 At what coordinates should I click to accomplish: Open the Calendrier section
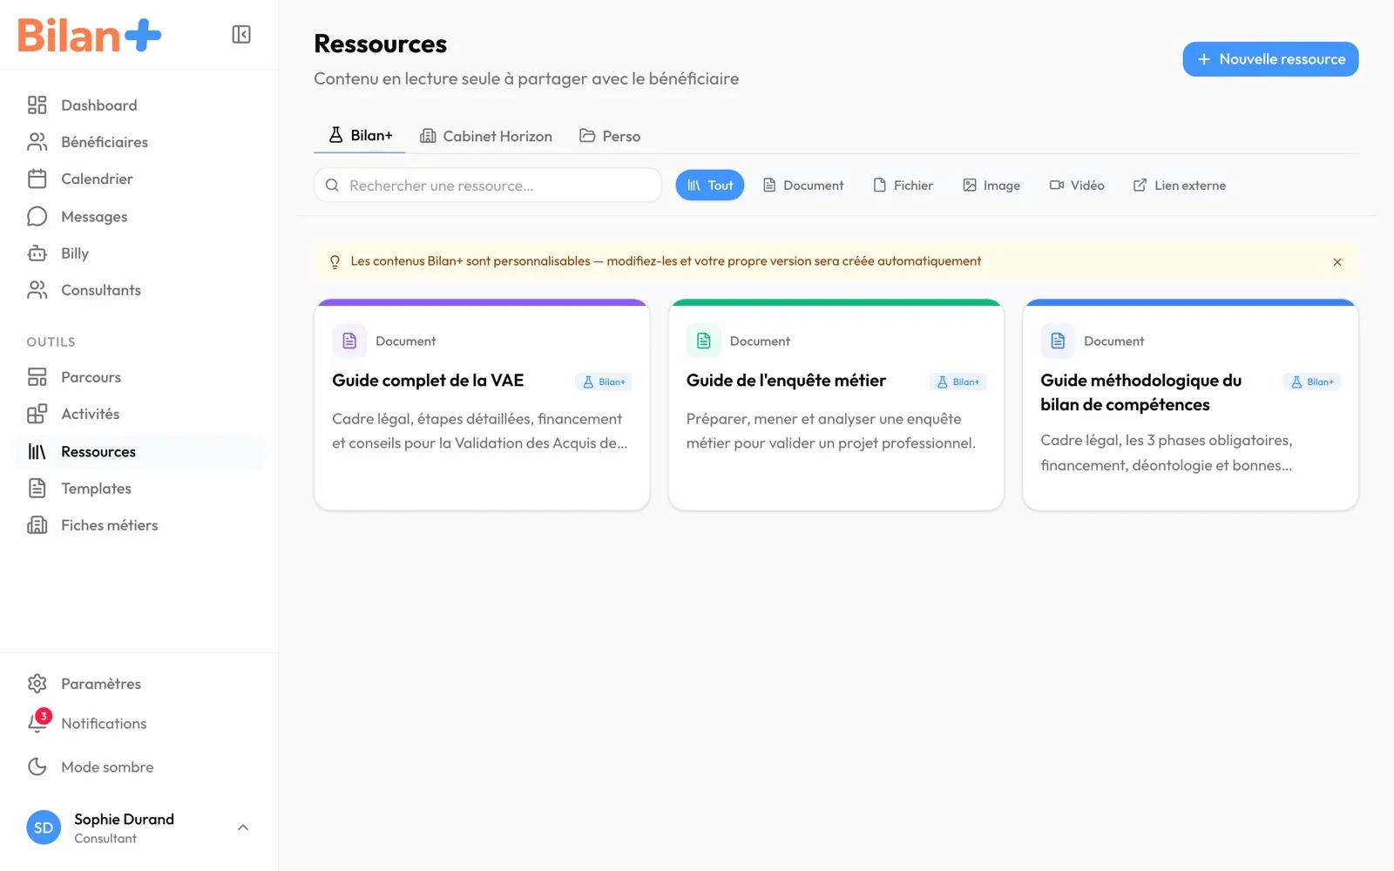tap(139, 179)
